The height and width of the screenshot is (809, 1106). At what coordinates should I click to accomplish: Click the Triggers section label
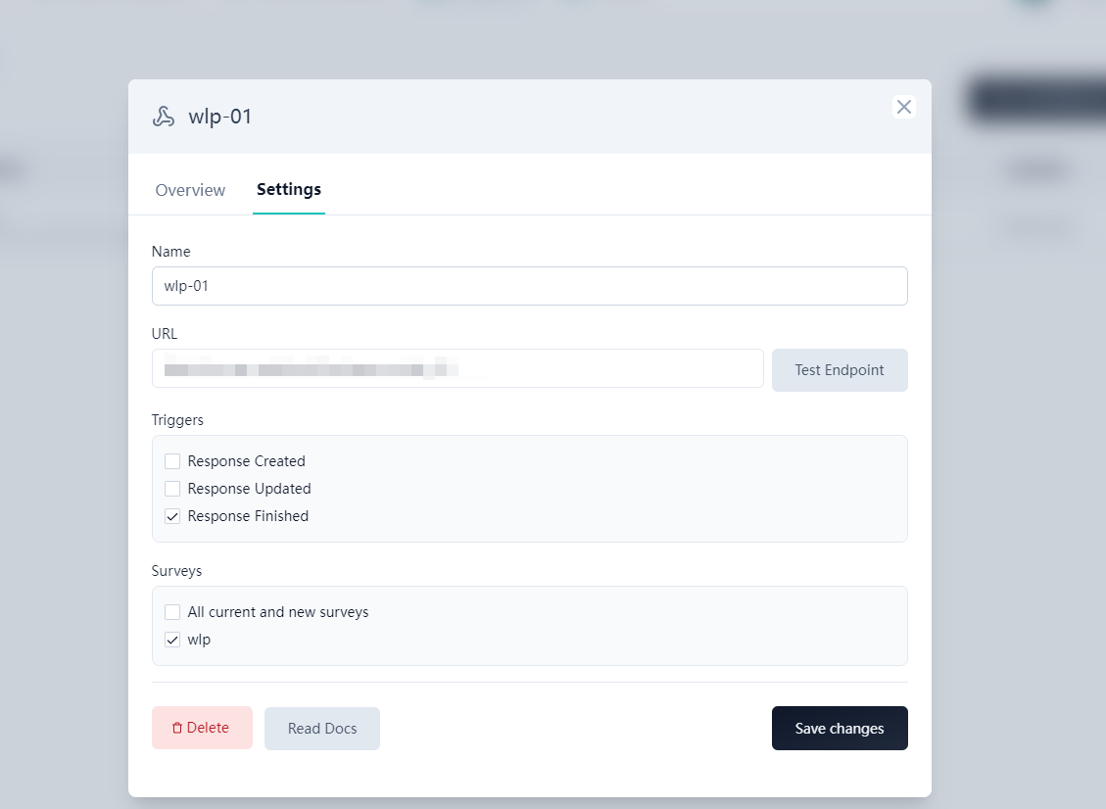(x=177, y=420)
